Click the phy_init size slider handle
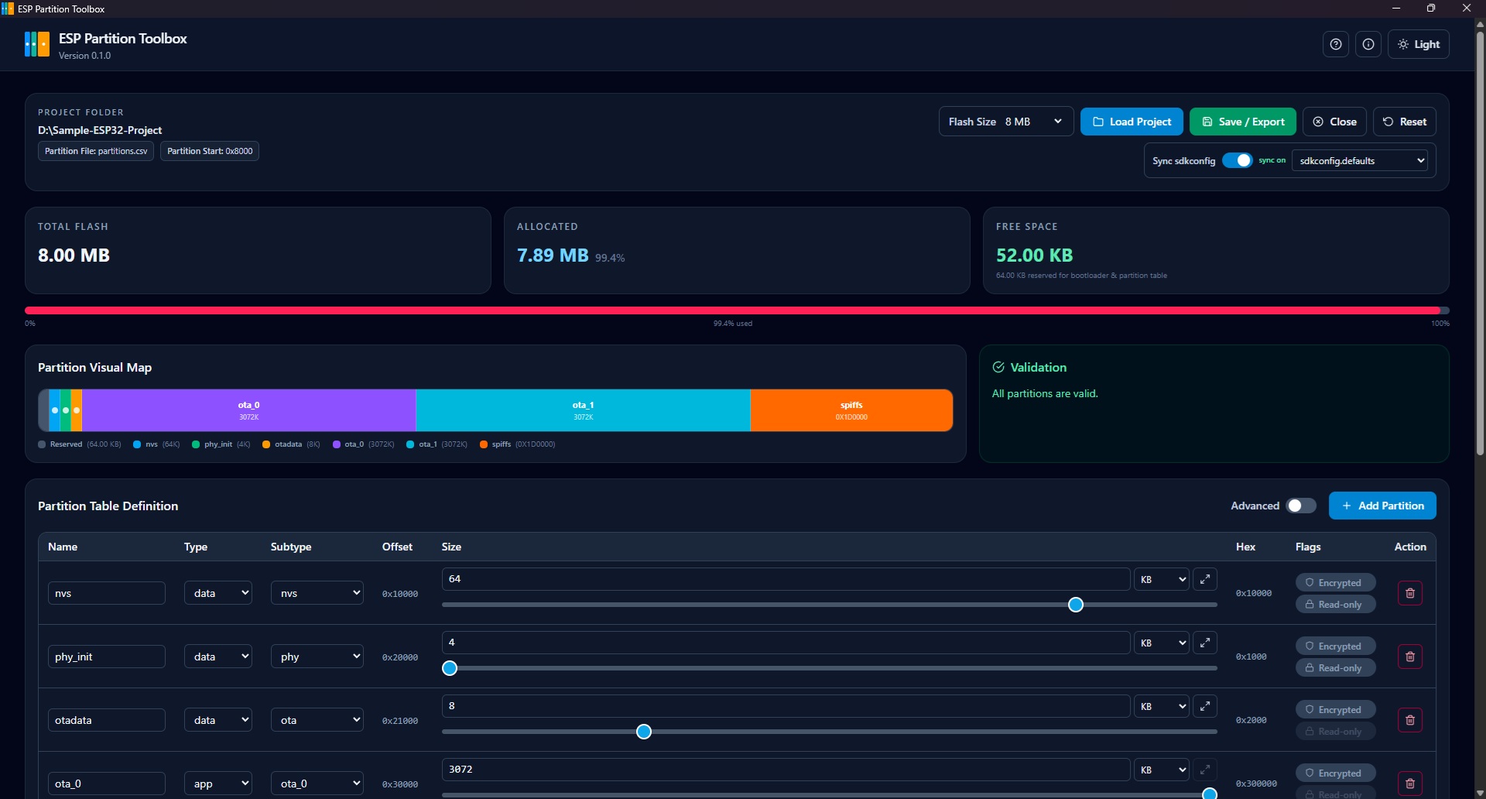The width and height of the screenshot is (1486, 799). click(450, 668)
